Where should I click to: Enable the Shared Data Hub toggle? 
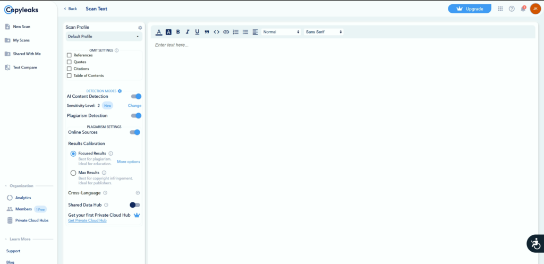pyautogui.click(x=135, y=205)
